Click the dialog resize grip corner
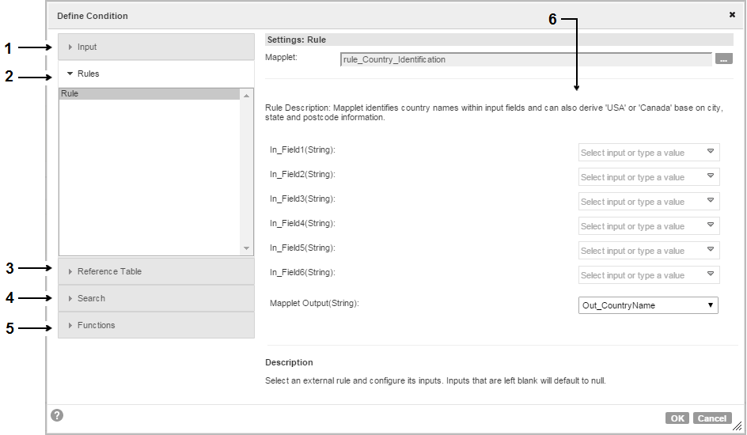 pyautogui.click(x=738, y=426)
